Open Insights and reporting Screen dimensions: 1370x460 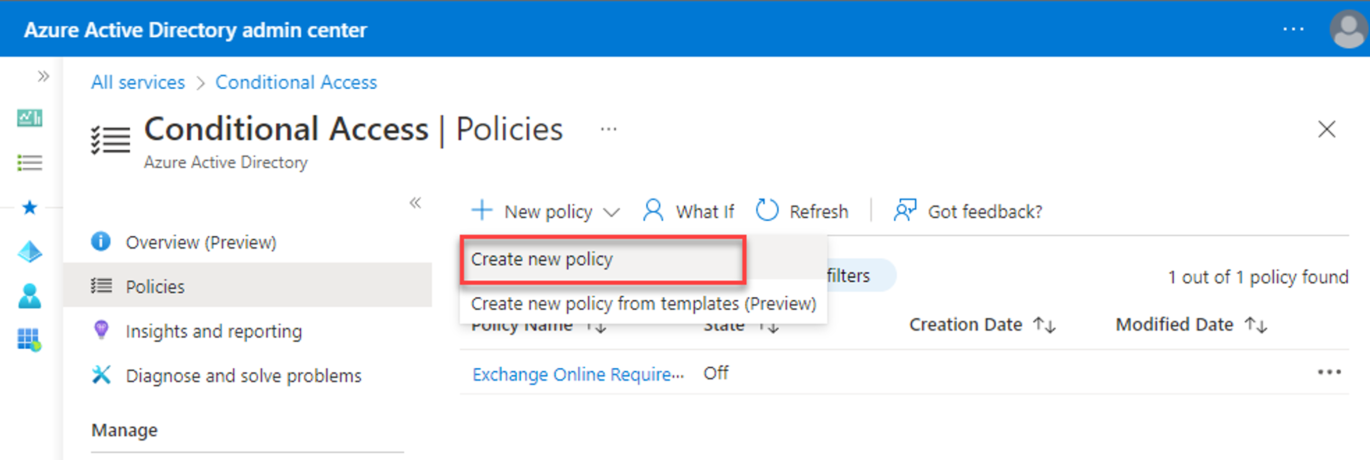pos(247,332)
